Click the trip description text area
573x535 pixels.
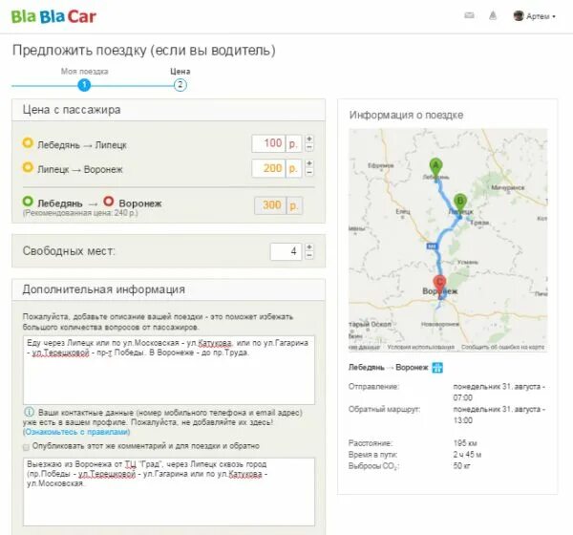coord(169,370)
